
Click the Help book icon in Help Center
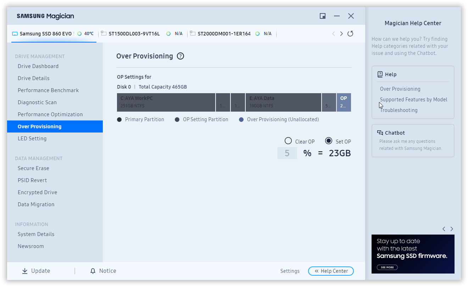point(380,74)
